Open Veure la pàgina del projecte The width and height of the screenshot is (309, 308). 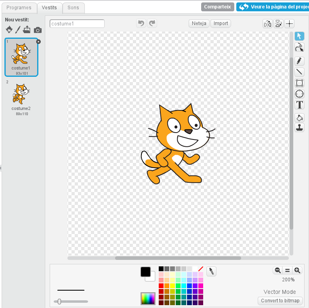click(x=273, y=7)
